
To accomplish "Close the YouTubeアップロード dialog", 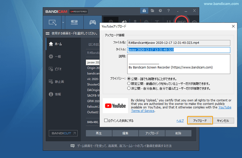I will click(x=233, y=26).
